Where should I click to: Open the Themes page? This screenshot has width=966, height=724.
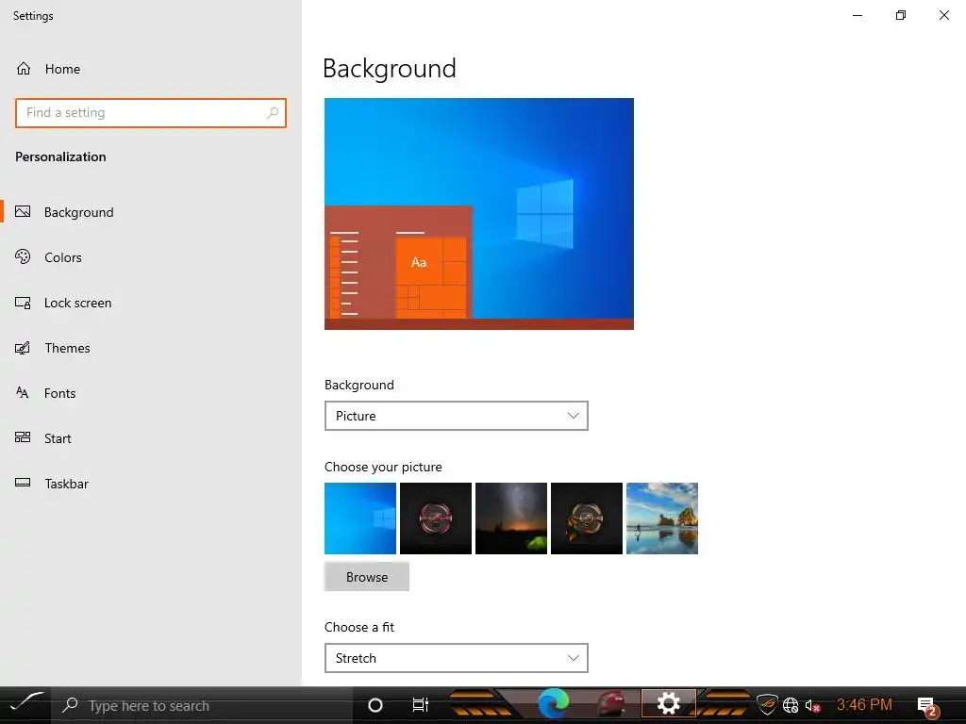[x=151, y=348]
